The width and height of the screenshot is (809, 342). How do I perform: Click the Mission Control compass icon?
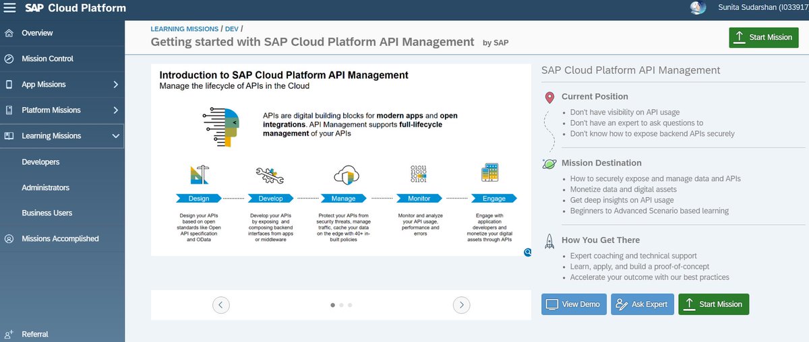pos(9,59)
